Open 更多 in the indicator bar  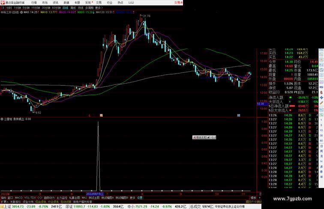click(x=132, y=198)
